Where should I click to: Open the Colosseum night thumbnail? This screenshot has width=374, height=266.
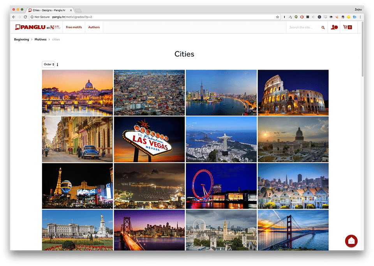coord(293,93)
